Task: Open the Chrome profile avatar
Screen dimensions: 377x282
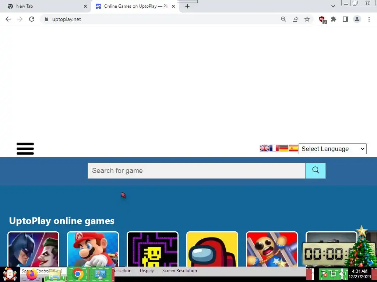Action: pyautogui.click(x=357, y=19)
